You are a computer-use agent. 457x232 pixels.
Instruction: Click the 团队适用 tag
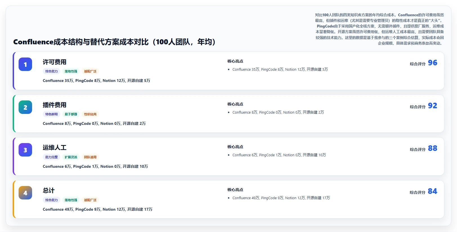coord(90,157)
